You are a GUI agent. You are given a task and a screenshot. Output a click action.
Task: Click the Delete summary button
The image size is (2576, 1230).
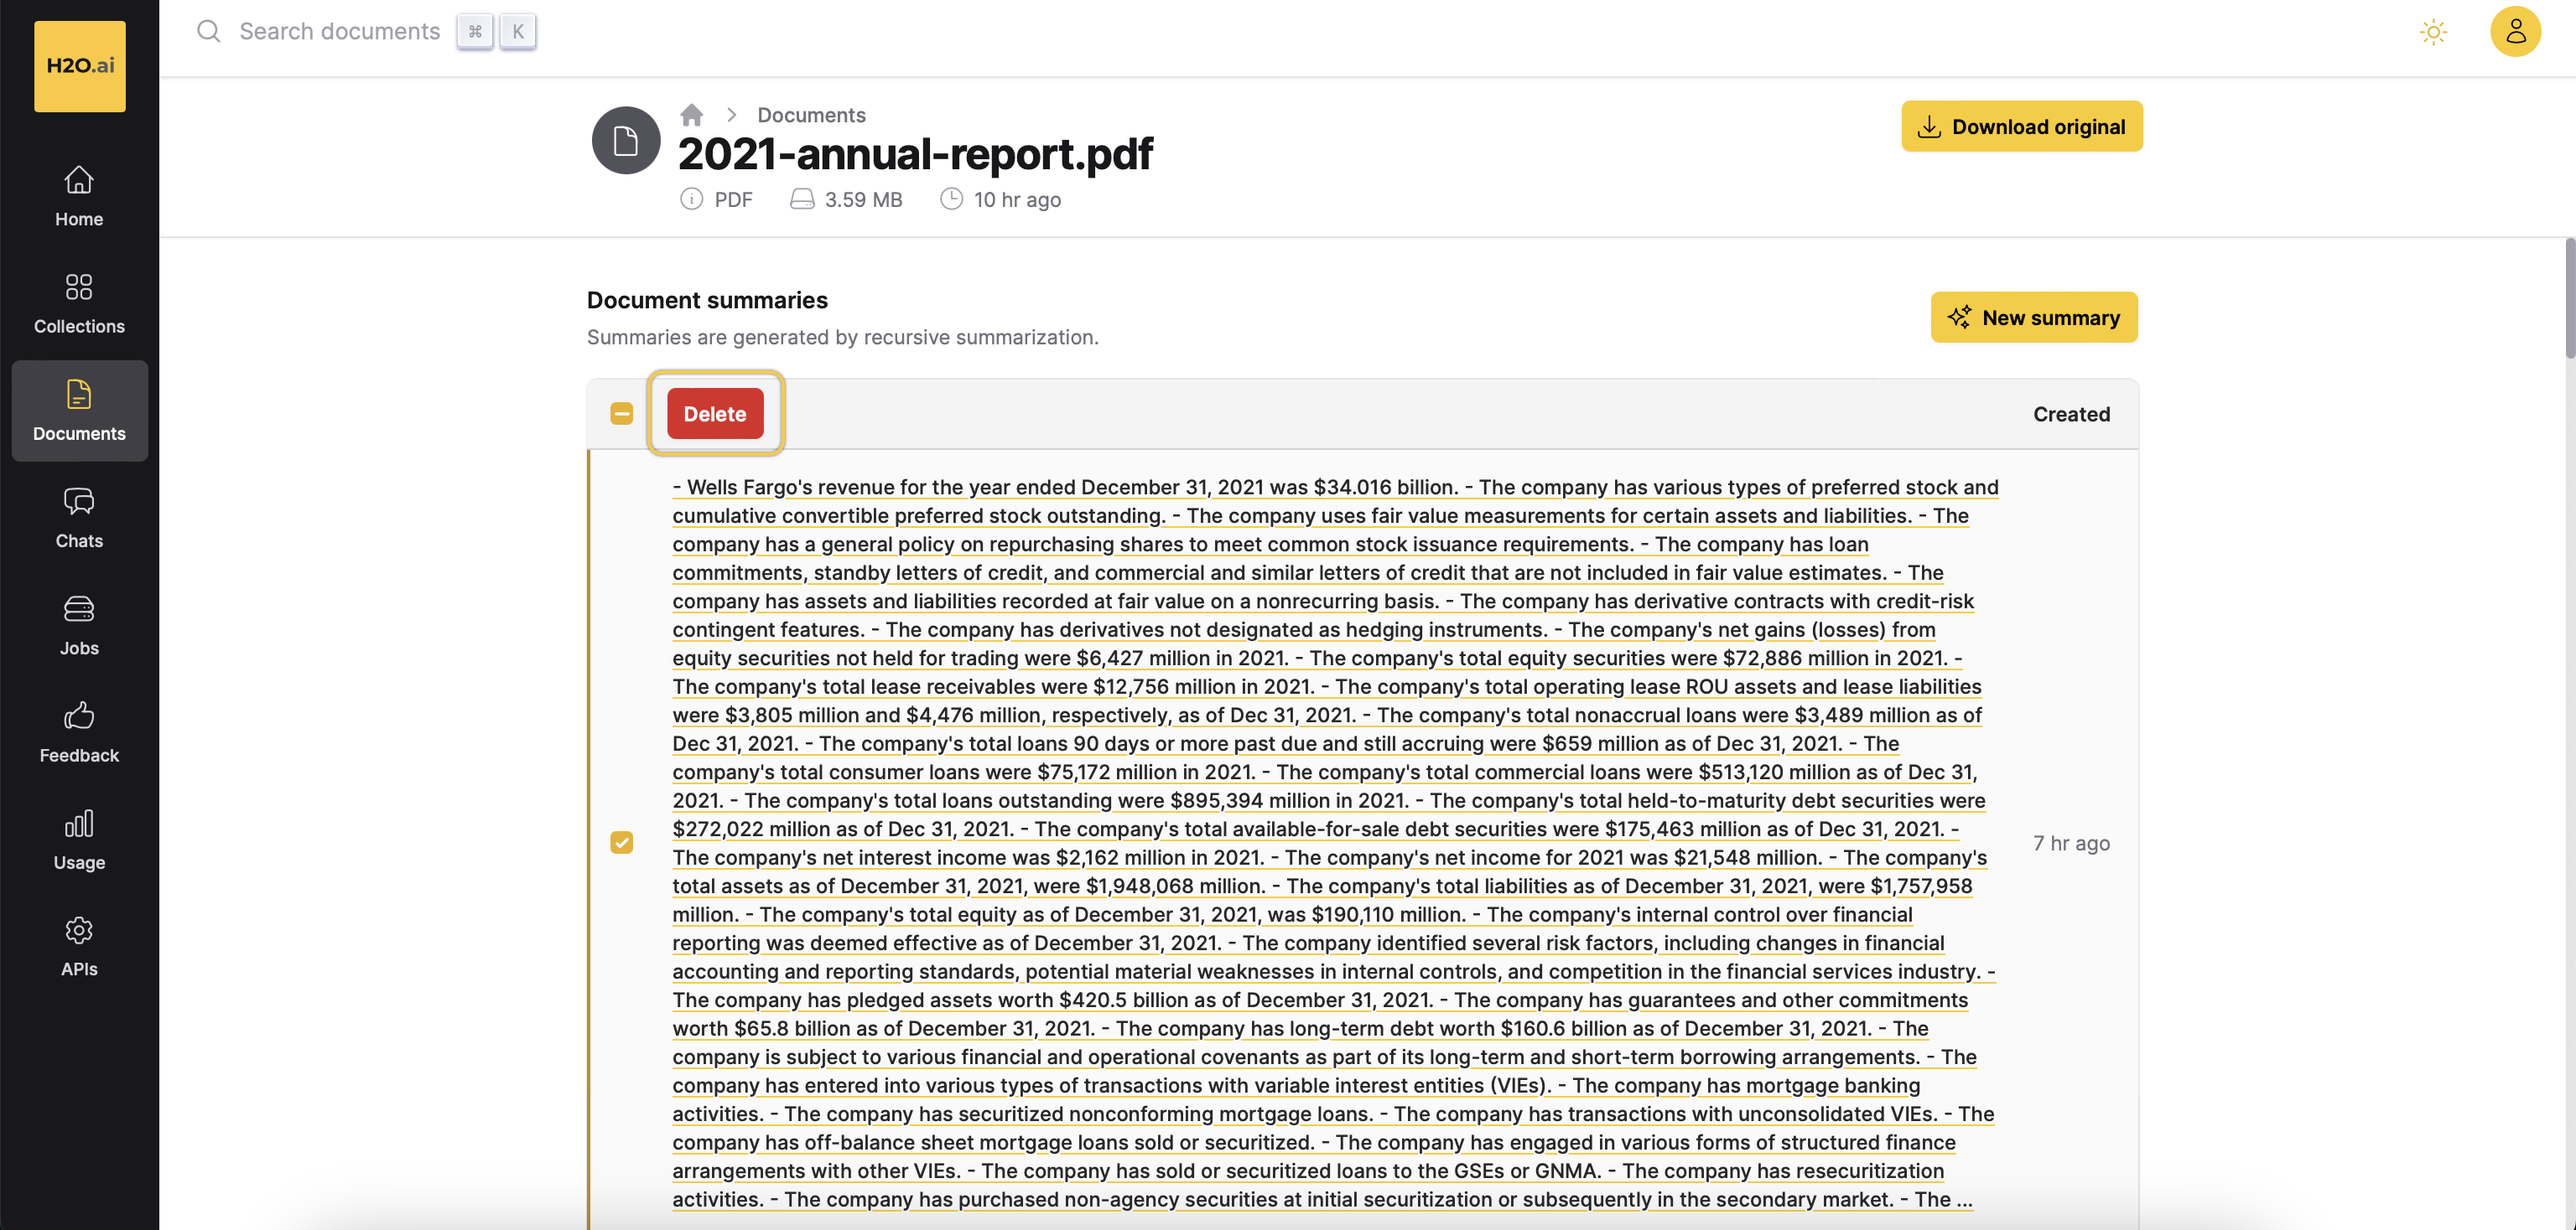coord(714,414)
